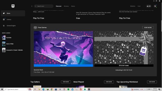Image resolution: width=162 pixels, height=91 pixels.
Task: Go back using the back arrow
Action: (x=32, y=6)
